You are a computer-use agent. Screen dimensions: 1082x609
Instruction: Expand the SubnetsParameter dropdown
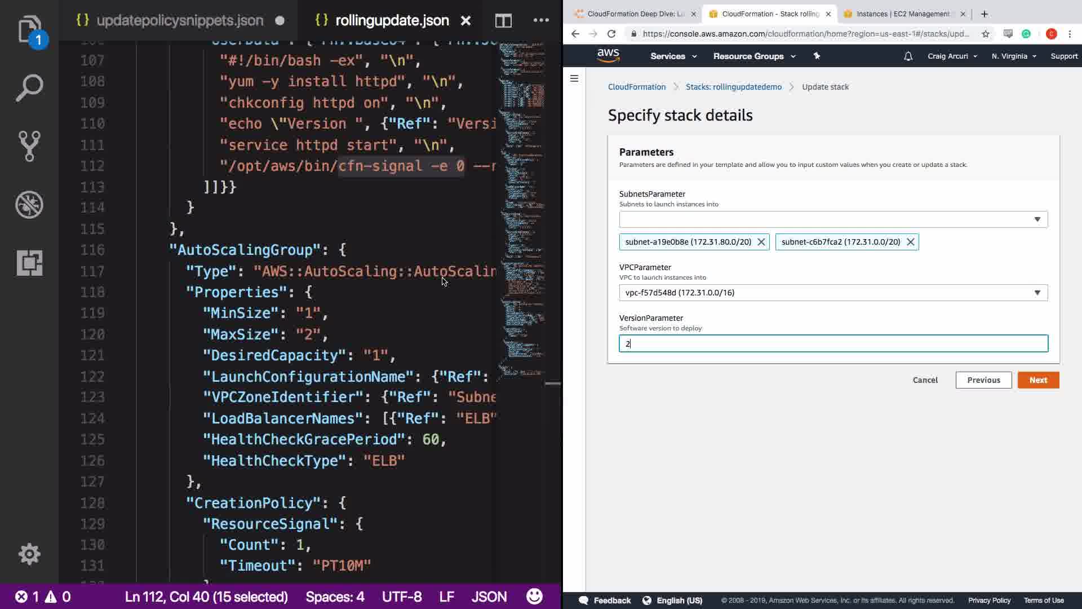point(833,219)
